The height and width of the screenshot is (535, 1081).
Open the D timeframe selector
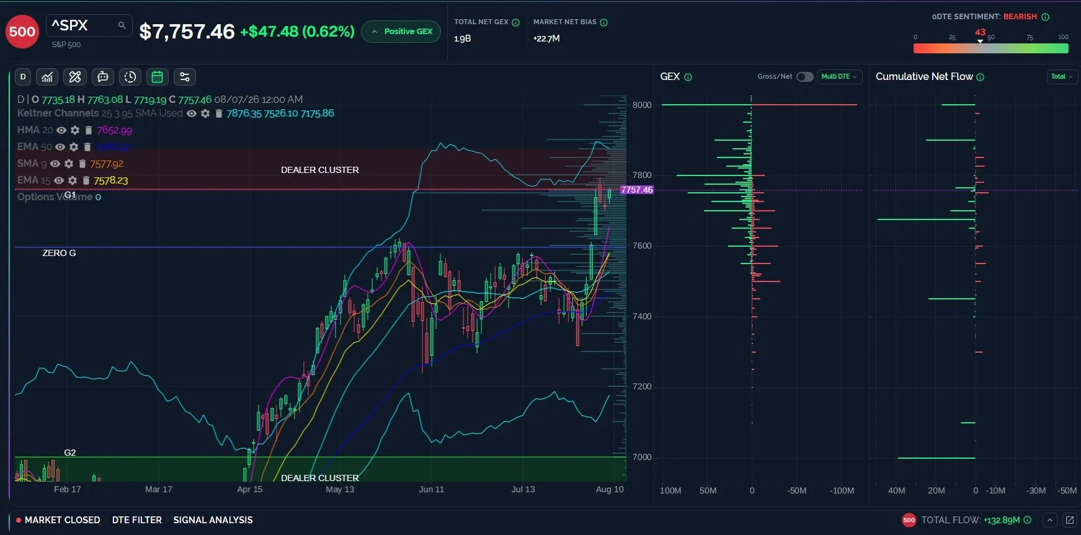pyautogui.click(x=23, y=77)
